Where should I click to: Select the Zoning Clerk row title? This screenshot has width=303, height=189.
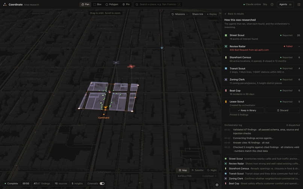point(237,79)
